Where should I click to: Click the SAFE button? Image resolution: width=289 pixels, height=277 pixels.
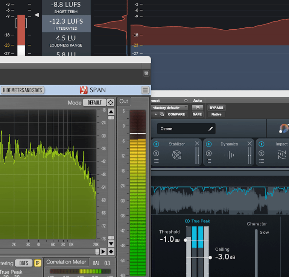coord(197,114)
